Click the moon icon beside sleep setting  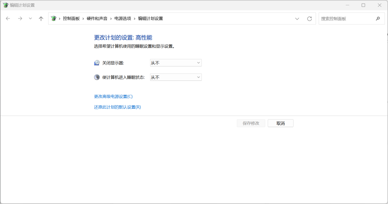pos(97,77)
